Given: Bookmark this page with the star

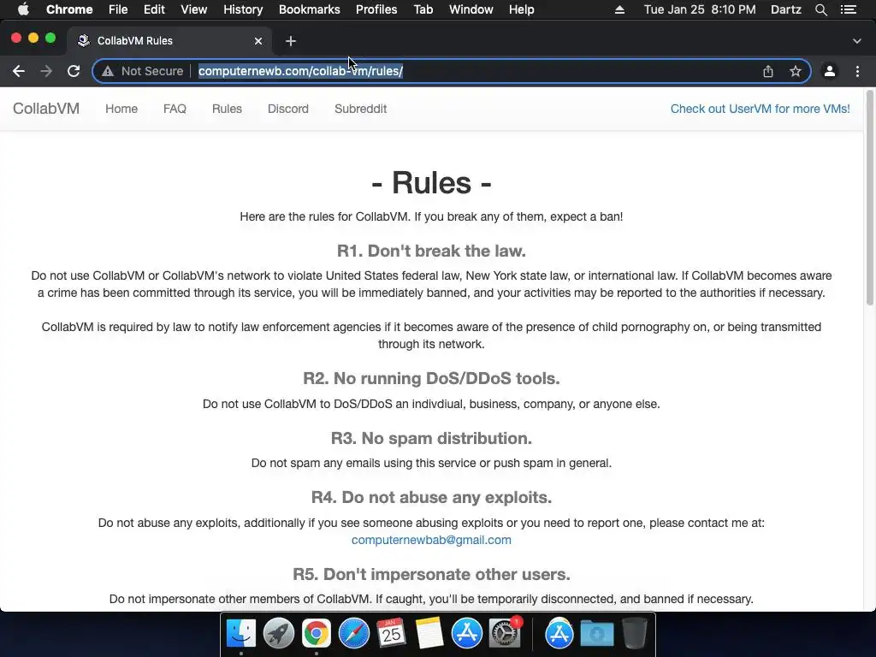Looking at the screenshot, I should coord(796,71).
